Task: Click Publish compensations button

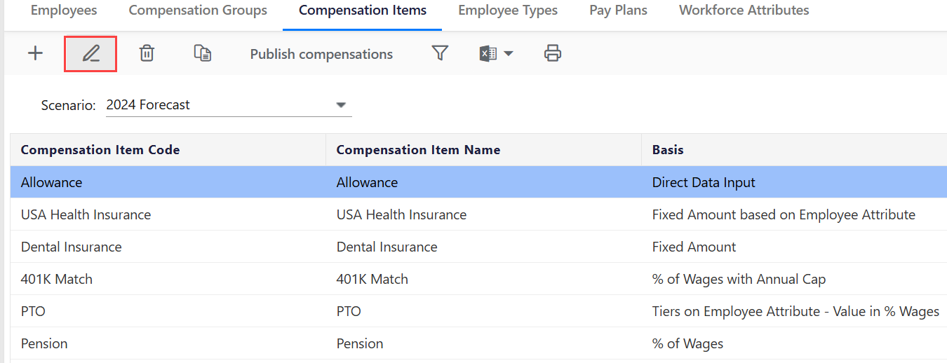Action: [321, 54]
